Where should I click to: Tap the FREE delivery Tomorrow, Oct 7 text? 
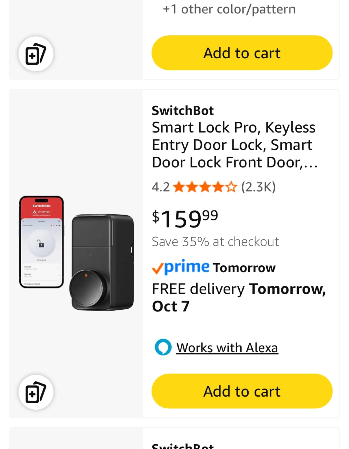239,297
